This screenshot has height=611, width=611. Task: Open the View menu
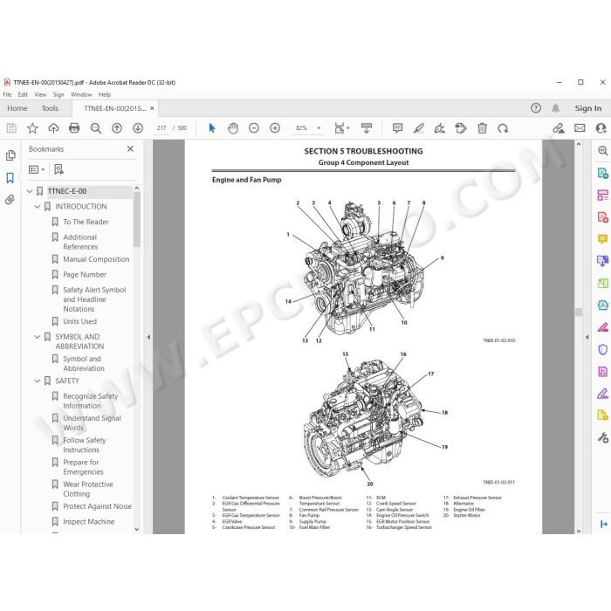tap(40, 94)
